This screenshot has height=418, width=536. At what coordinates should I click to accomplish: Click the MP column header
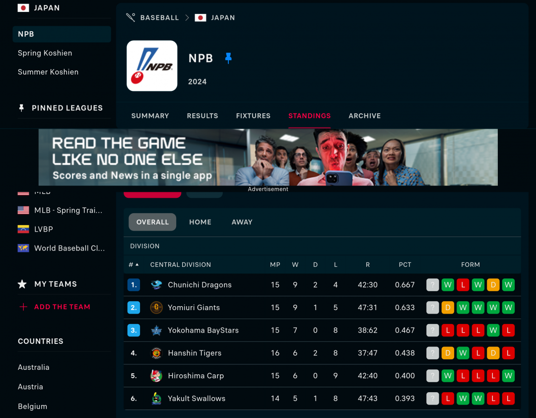tap(275, 264)
